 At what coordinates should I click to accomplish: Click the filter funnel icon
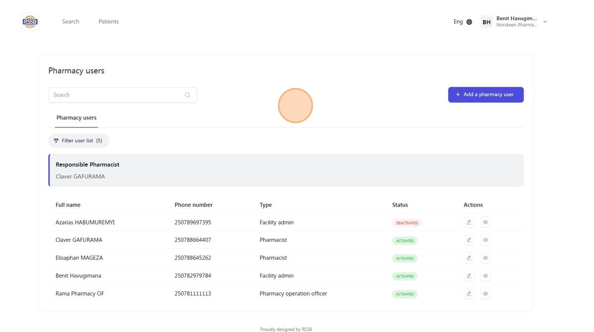[x=56, y=141]
